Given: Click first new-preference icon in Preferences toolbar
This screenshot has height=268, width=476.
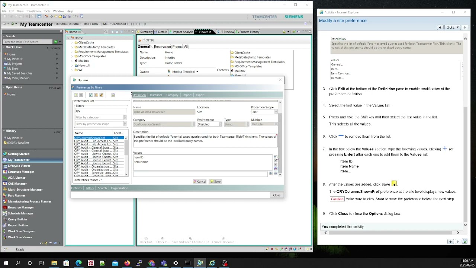Looking at the screenshot, I should (x=76, y=95).
